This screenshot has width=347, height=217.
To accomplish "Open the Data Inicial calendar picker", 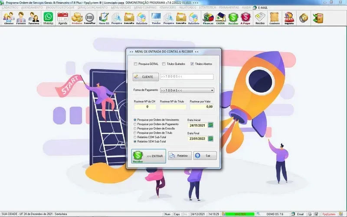I will 211,125.
